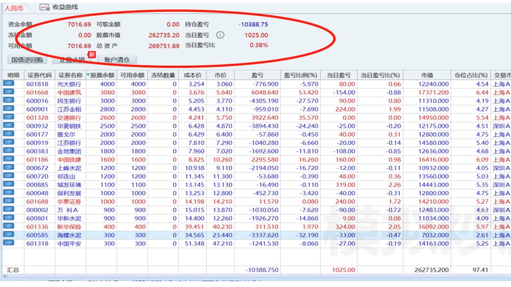Sort table by 盈亏比例(%) column header
Screen dimensions: 511x287
tap(300, 75)
